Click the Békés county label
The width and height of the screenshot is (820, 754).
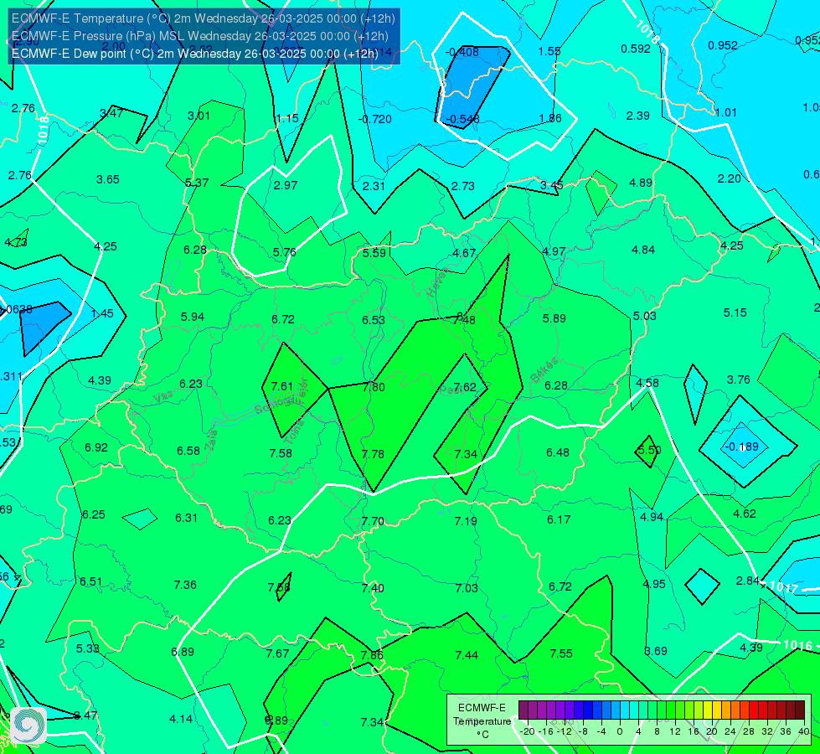pos(544,370)
